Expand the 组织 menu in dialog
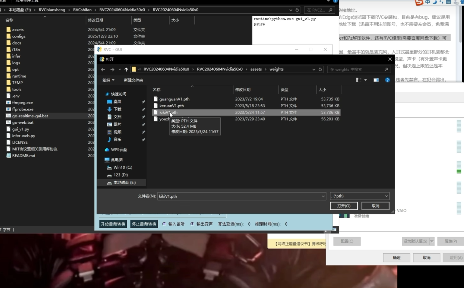The width and height of the screenshot is (464, 288). click(x=108, y=80)
